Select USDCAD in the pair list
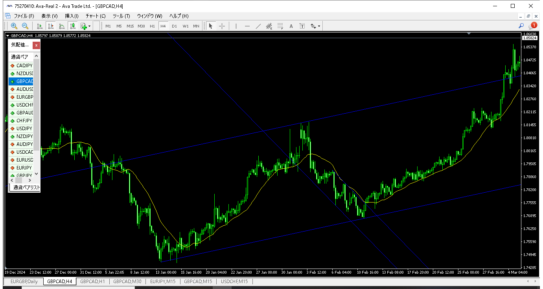 point(21,152)
